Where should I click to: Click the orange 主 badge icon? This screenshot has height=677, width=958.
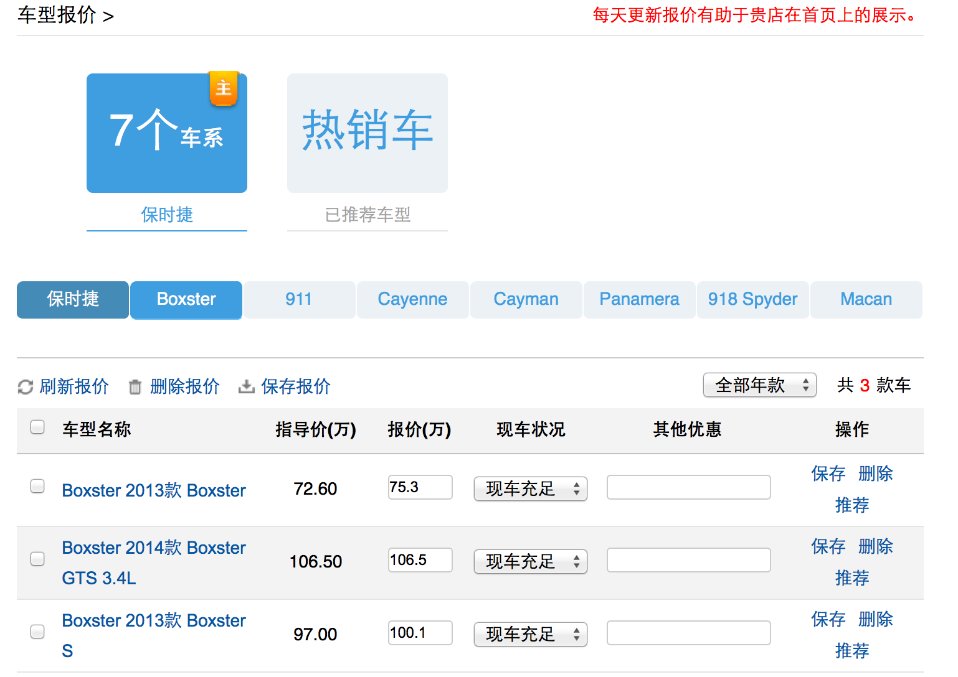[x=224, y=88]
